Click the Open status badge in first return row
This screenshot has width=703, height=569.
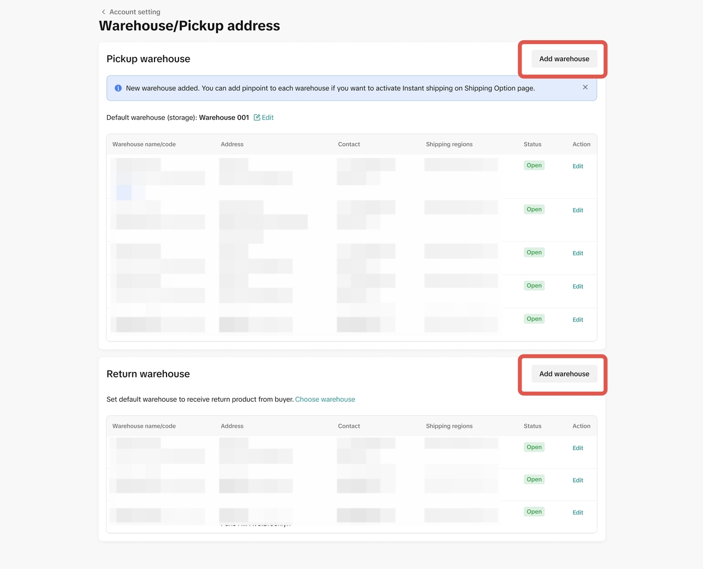534,447
